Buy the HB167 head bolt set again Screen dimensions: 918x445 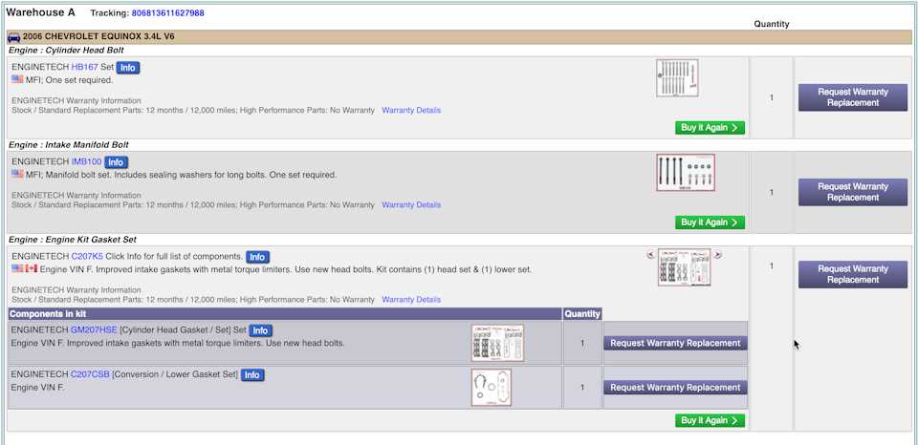(710, 128)
